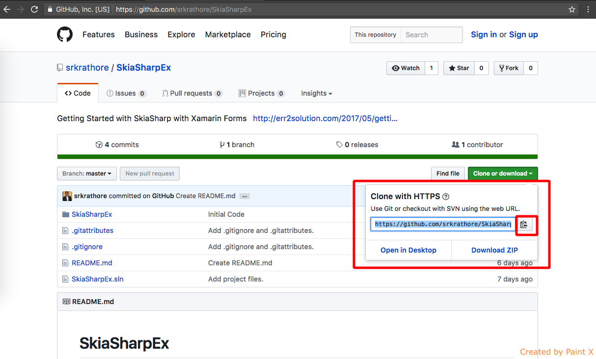
Task: Click Open in Desktop
Action: point(408,250)
